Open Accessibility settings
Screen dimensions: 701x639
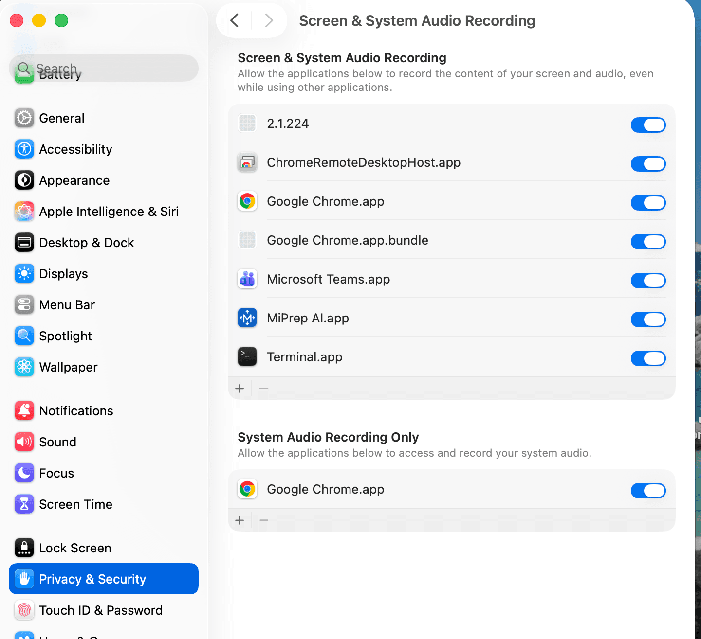104,149
